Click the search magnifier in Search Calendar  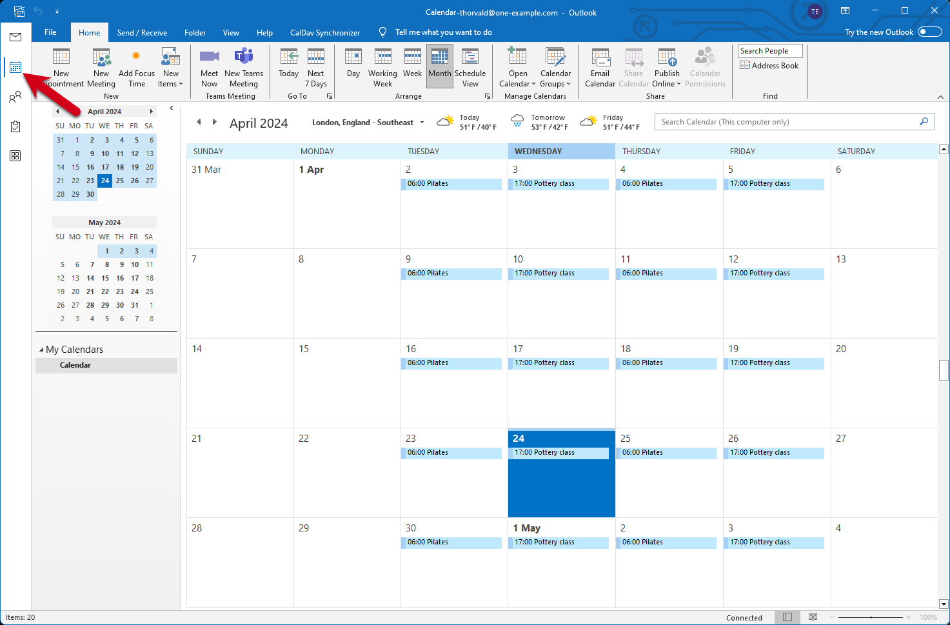[924, 121]
